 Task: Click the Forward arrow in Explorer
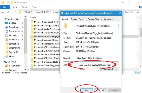pos(8,12)
